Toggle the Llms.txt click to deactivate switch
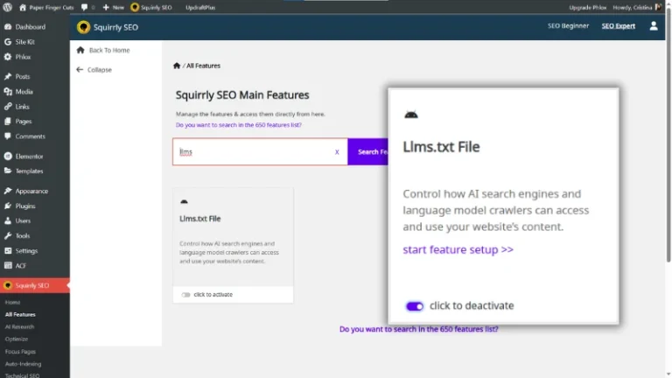 [x=415, y=306]
